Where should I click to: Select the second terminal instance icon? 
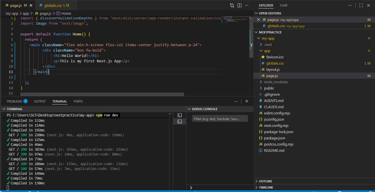pos(180,121)
